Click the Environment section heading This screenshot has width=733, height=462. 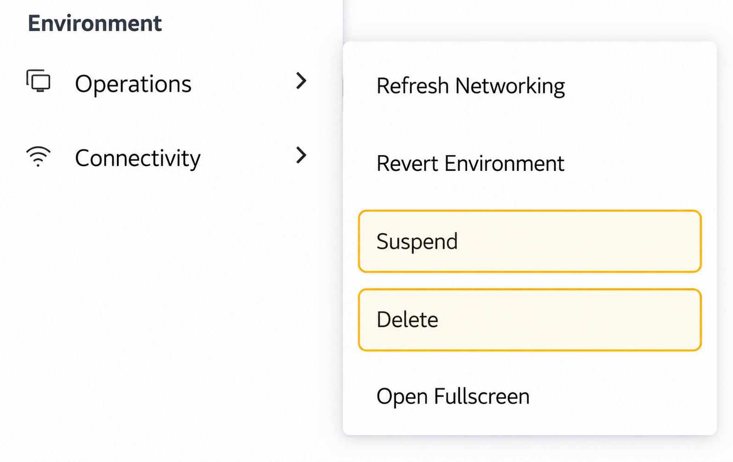(95, 23)
